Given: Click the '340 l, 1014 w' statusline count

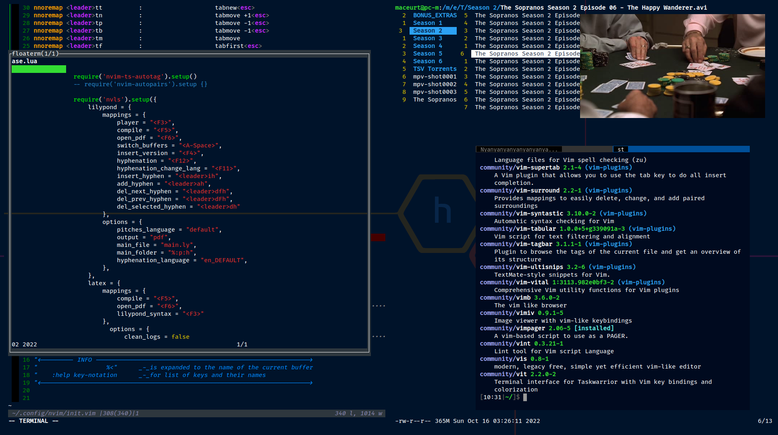Looking at the screenshot, I should tap(359, 413).
